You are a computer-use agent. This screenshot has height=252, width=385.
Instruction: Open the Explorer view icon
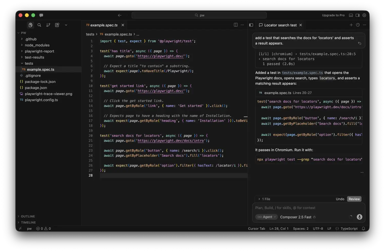31,25
